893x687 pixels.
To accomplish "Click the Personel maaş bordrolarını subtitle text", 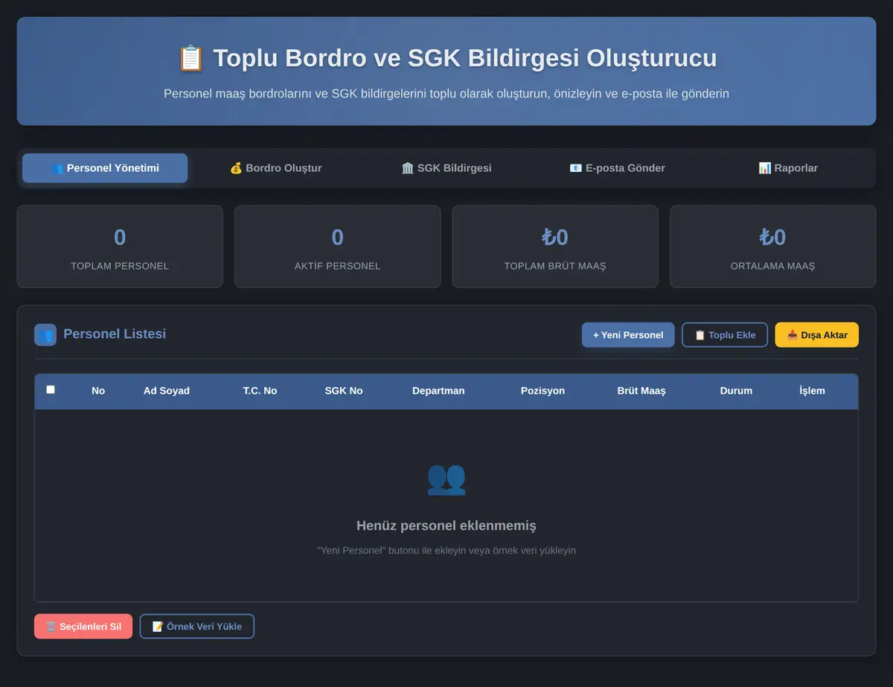I will pyautogui.click(x=446, y=94).
